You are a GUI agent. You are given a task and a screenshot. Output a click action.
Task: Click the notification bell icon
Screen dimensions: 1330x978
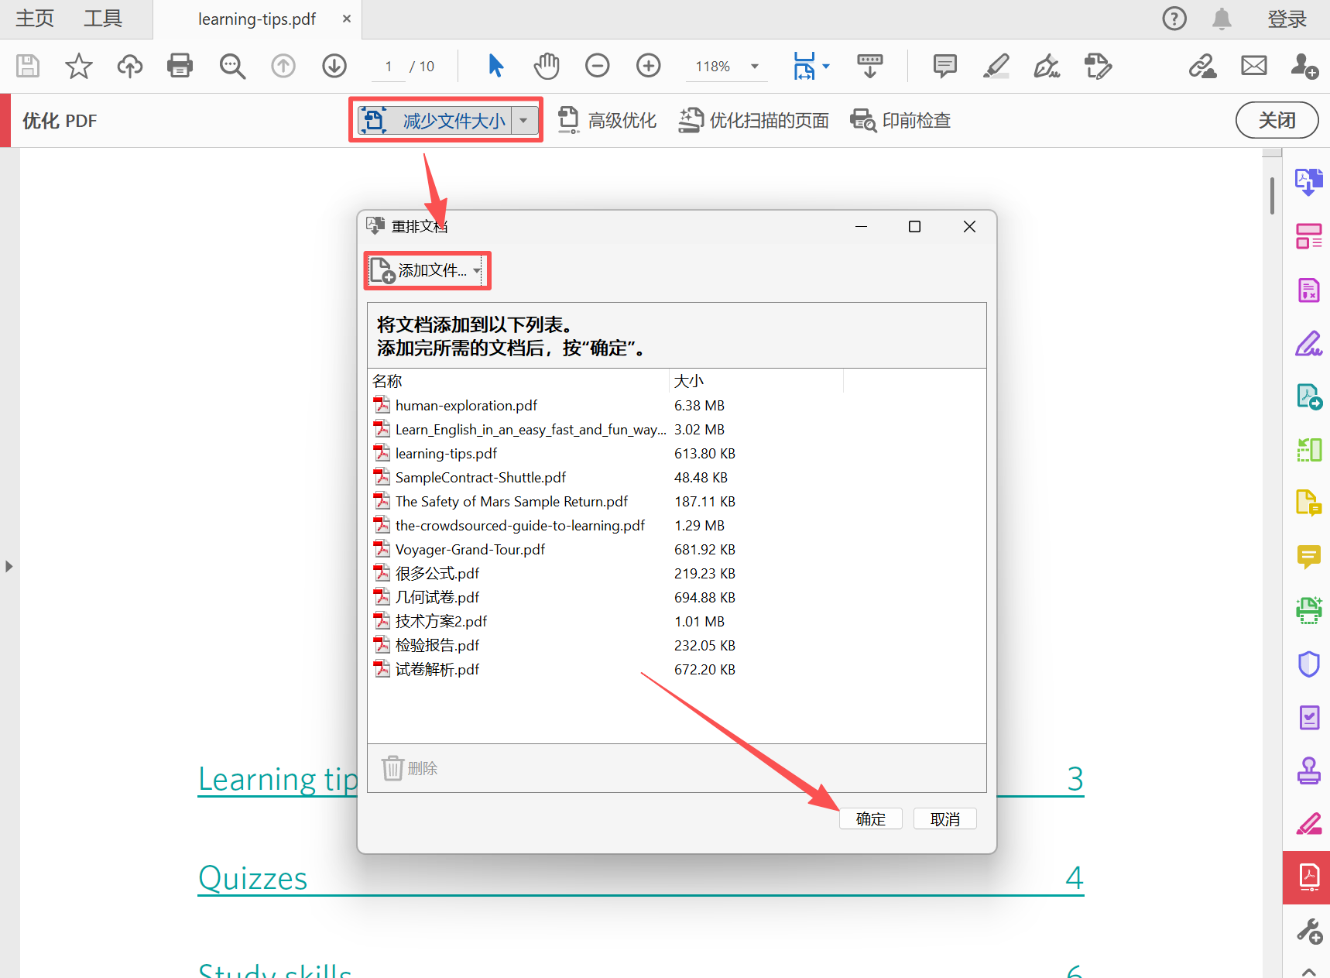coord(1222,19)
